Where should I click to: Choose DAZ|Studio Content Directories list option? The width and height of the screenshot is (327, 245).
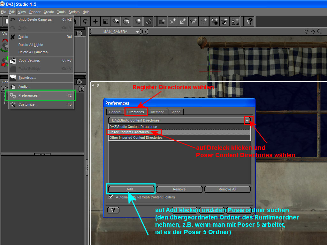coord(179,127)
